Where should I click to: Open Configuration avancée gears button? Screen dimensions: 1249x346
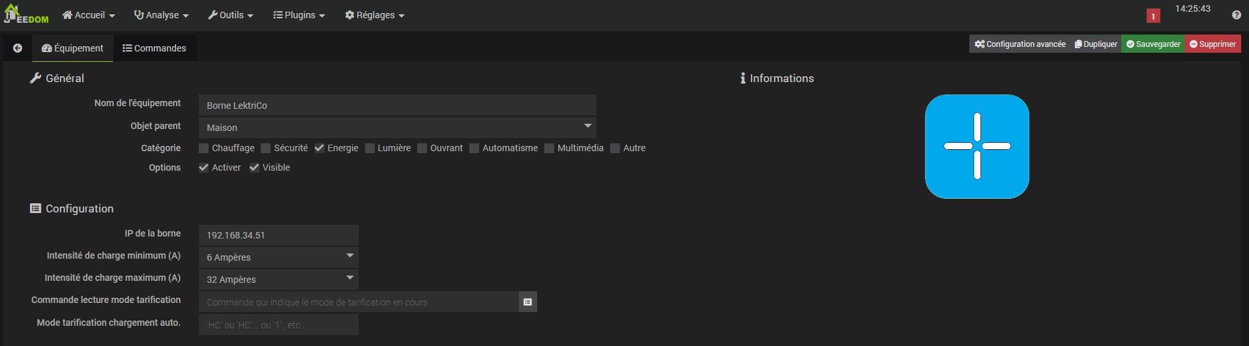coord(1020,44)
